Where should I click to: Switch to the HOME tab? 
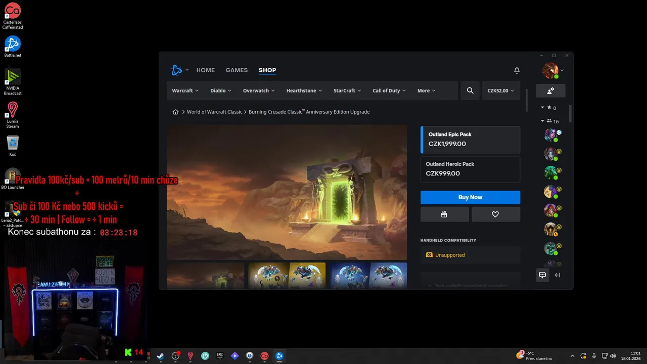click(206, 70)
